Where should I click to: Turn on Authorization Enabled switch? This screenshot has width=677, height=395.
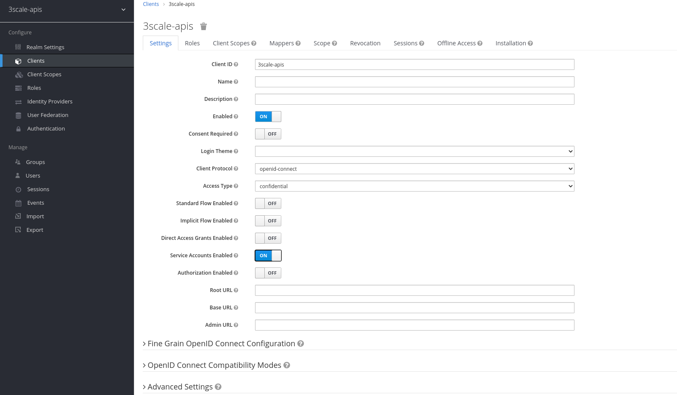(268, 273)
